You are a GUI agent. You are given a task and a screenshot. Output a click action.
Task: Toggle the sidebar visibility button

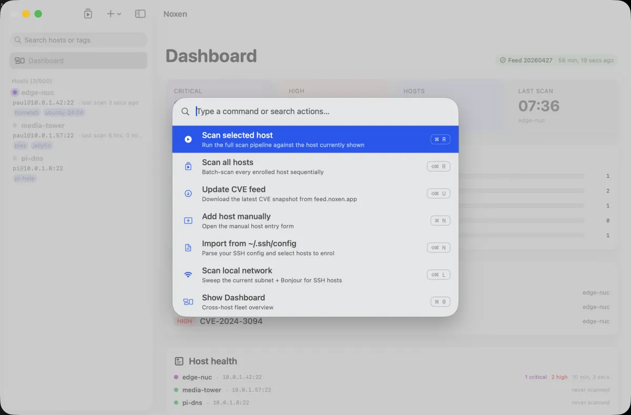coord(140,13)
